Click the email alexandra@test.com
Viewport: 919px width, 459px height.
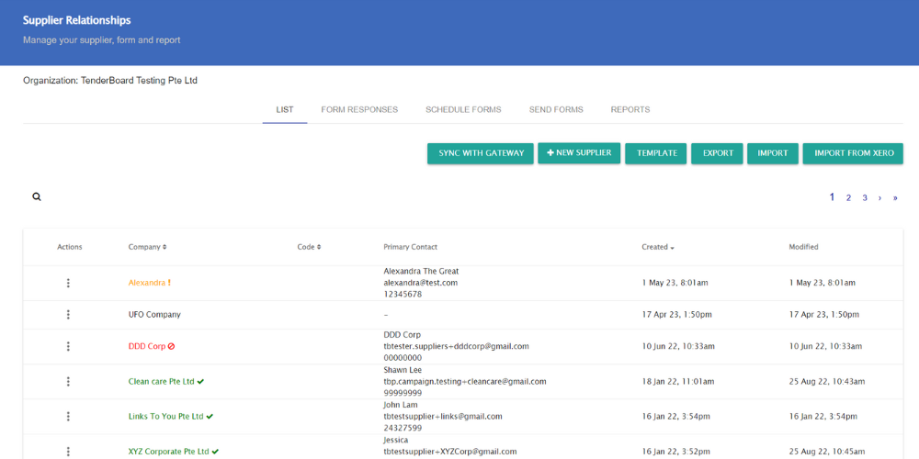[x=421, y=283]
